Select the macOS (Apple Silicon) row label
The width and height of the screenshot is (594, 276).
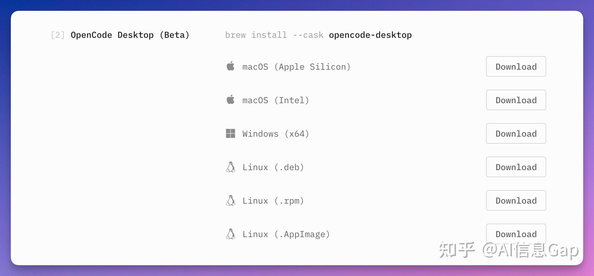pyautogui.click(x=296, y=66)
